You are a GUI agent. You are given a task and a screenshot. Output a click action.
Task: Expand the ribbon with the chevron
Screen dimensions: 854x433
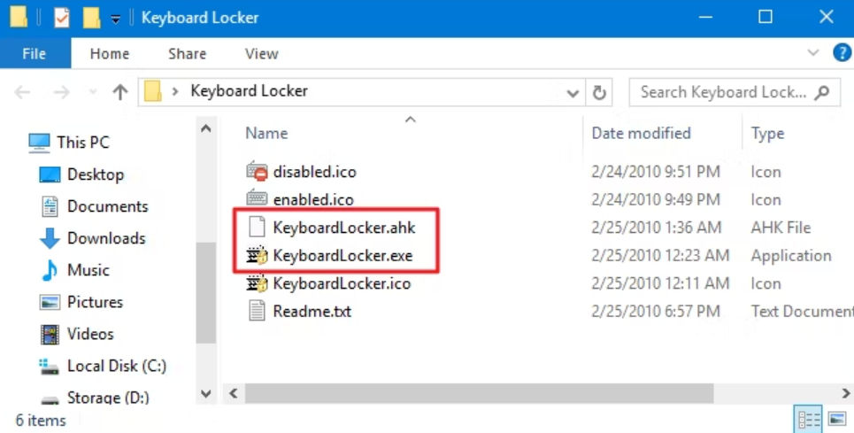[x=813, y=53]
